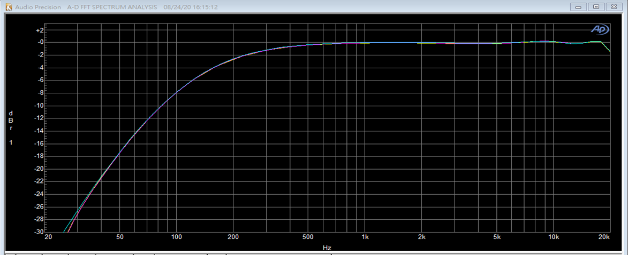
Task: Click the 500 frequency axis tick label
Action: coord(308,237)
